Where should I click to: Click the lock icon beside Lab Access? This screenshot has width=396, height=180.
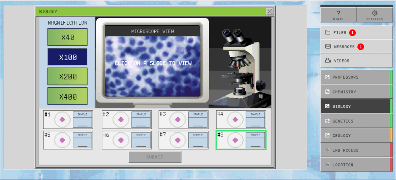coord(327,150)
